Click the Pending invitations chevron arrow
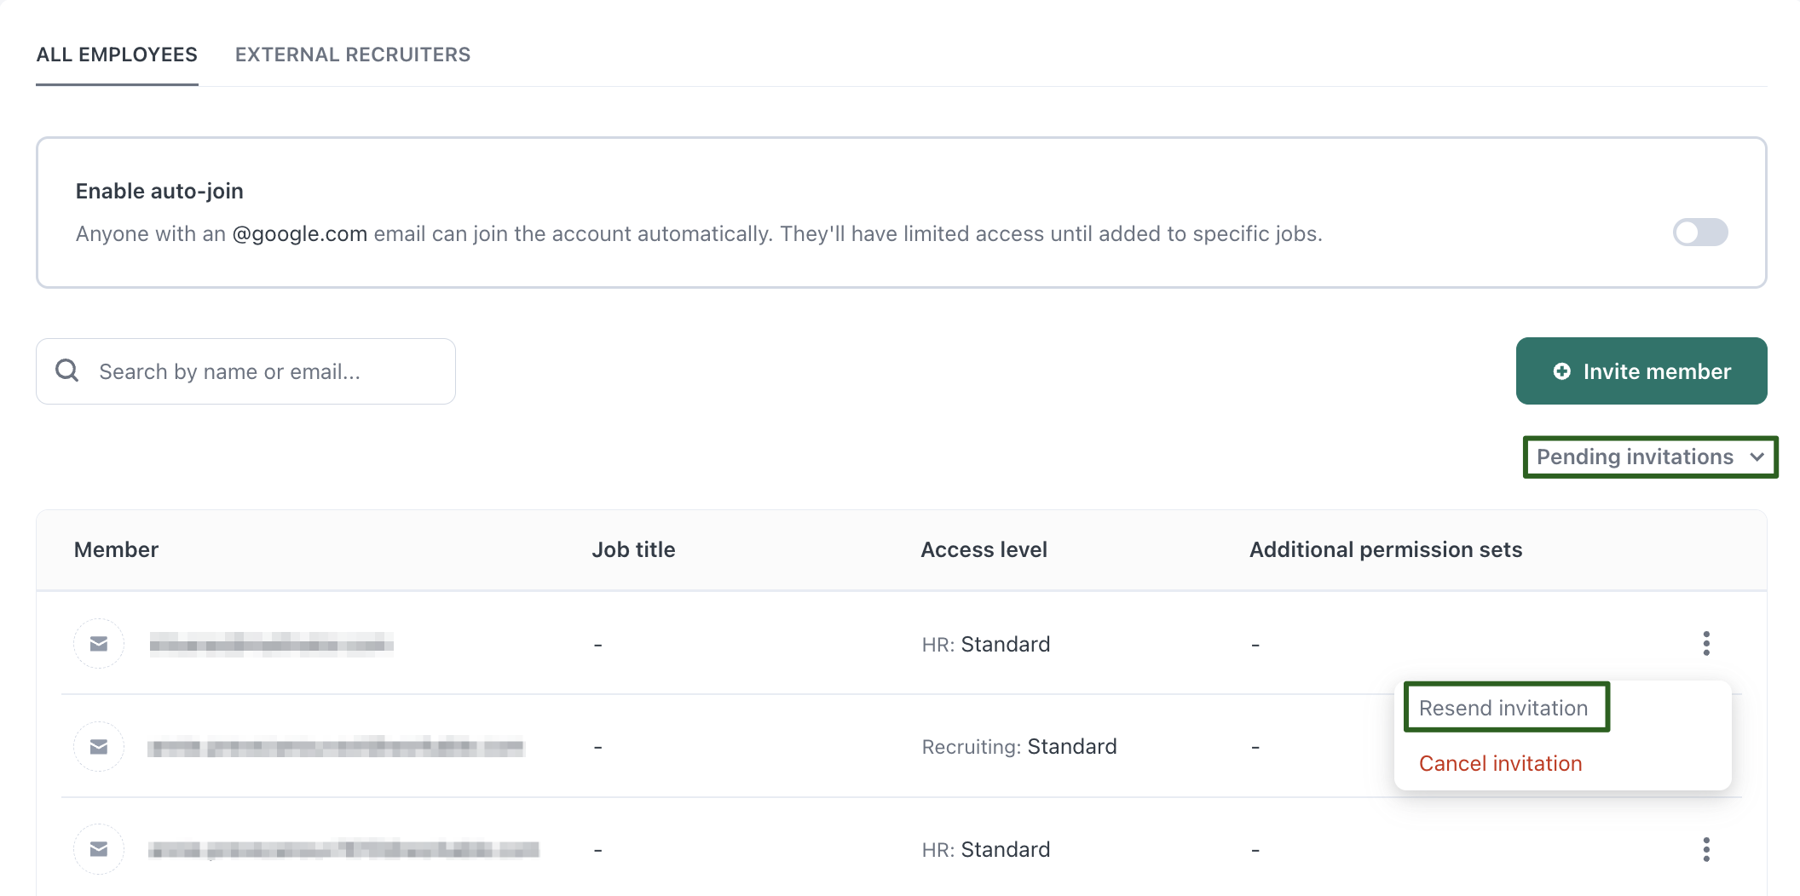The height and width of the screenshot is (896, 1800). [1757, 457]
